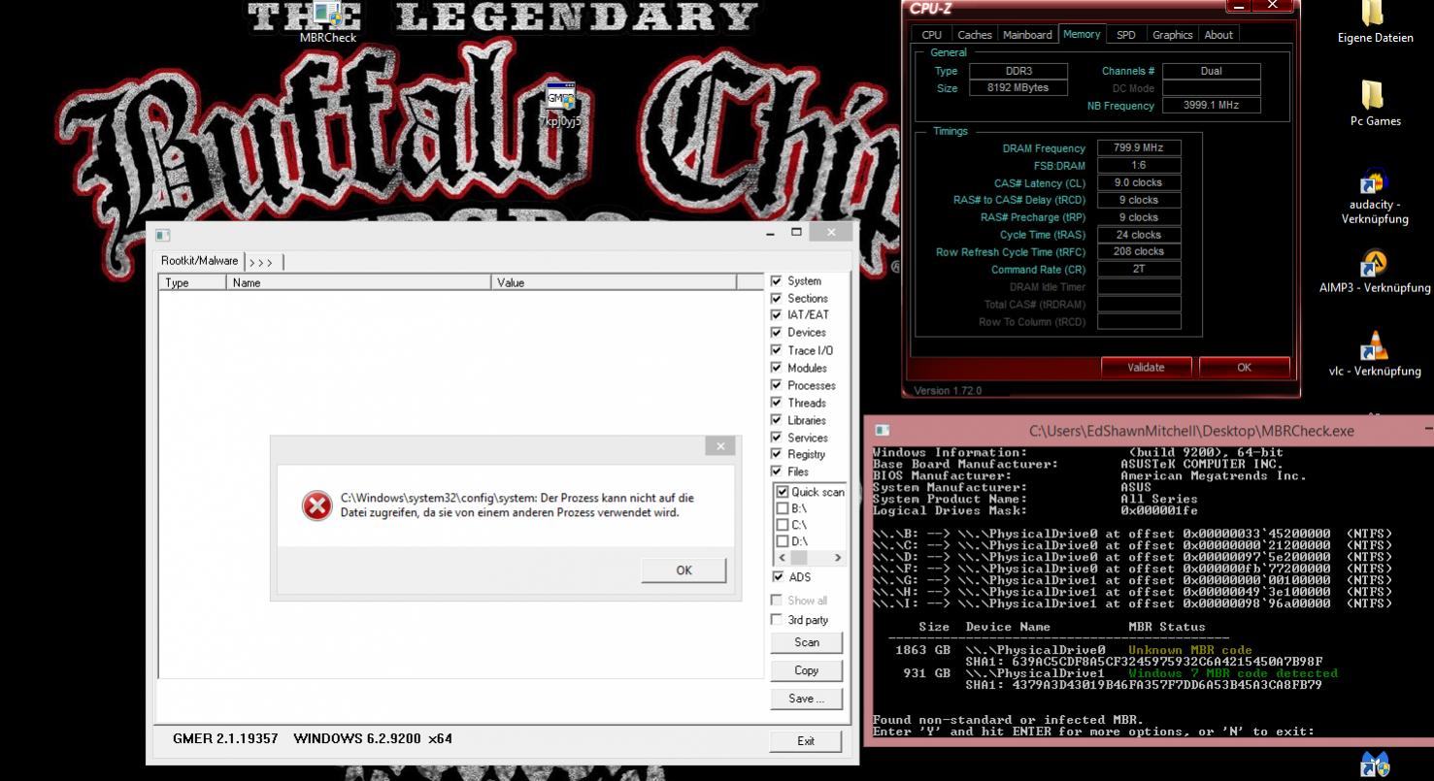Open the SPD tab in CPU-Z
The height and width of the screenshot is (781, 1434).
pos(1125,35)
